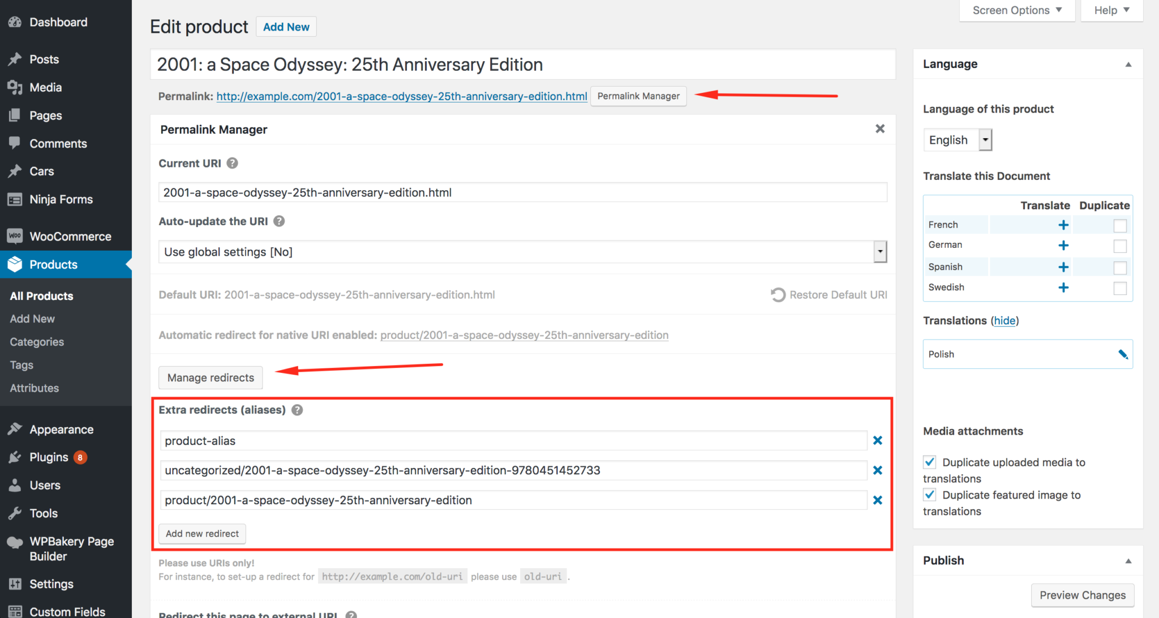Collapse the Language meta box

(x=1128, y=65)
